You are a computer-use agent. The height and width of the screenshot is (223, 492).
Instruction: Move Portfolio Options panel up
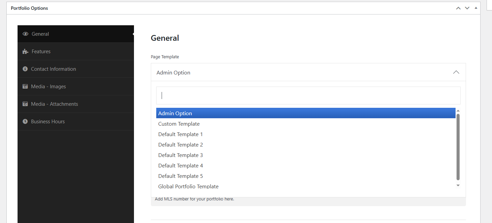(x=458, y=8)
